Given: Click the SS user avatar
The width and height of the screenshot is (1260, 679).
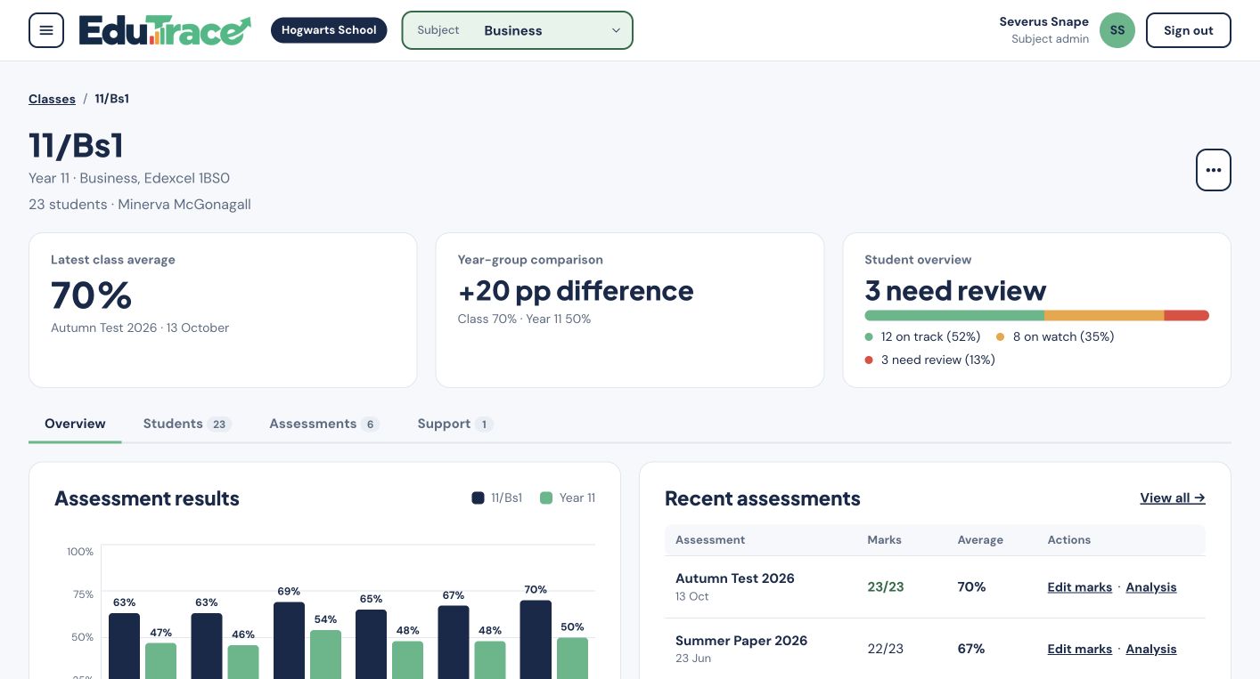Looking at the screenshot, I should (1117, 30).
